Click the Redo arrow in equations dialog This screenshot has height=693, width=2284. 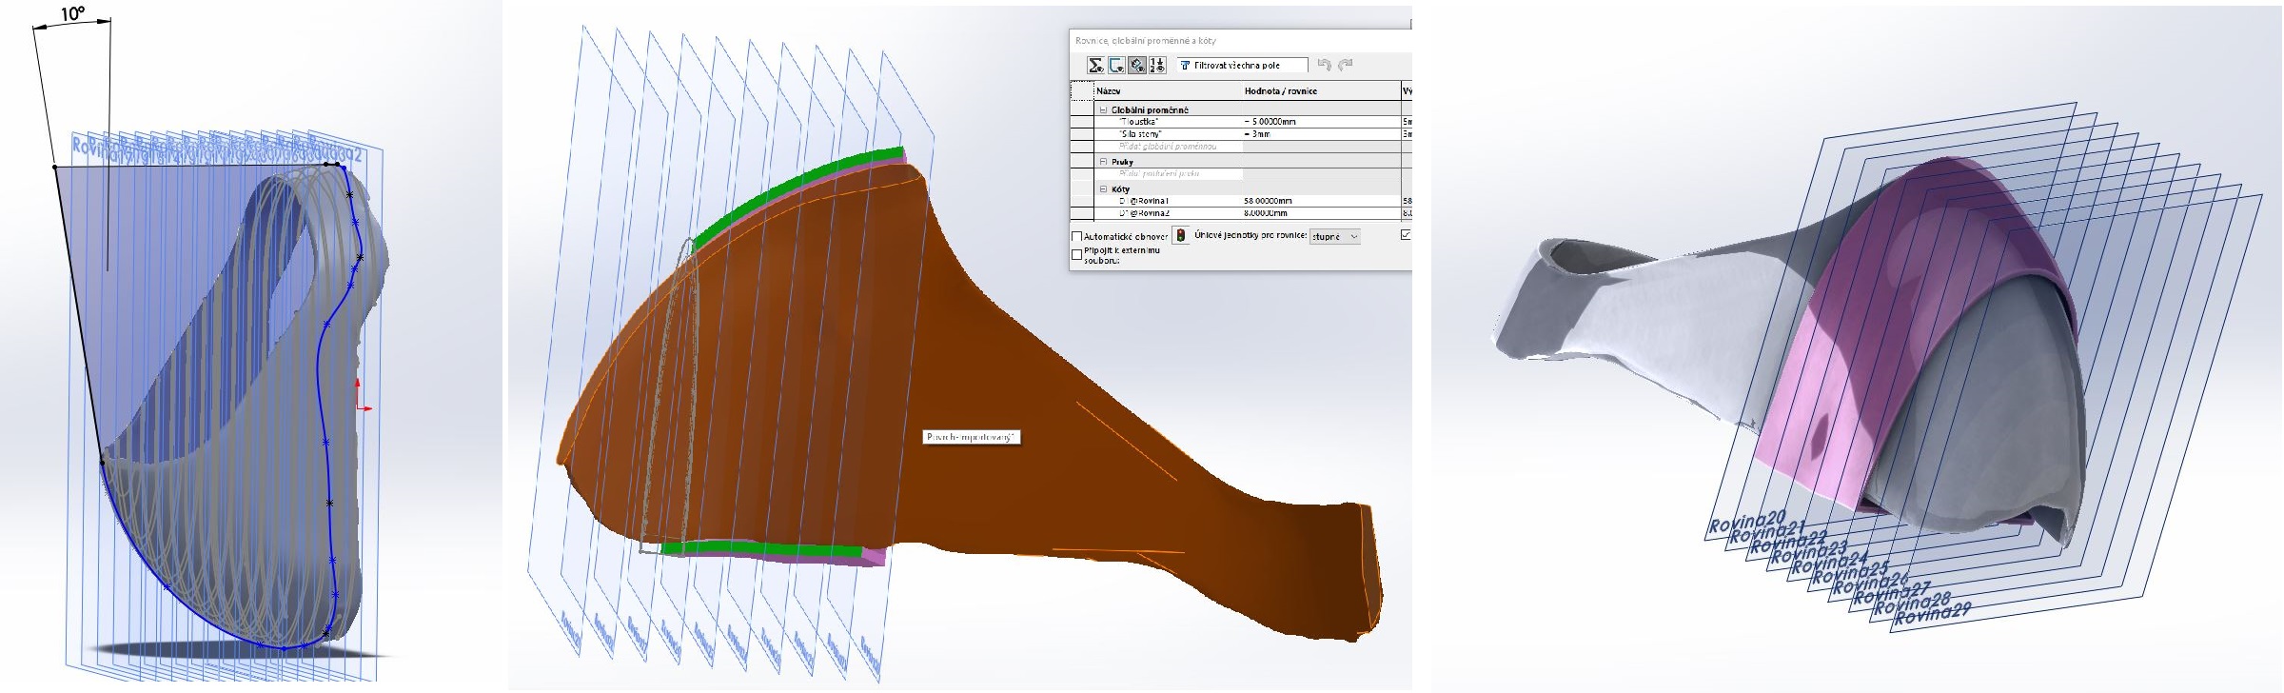(x=1346, y=65)
